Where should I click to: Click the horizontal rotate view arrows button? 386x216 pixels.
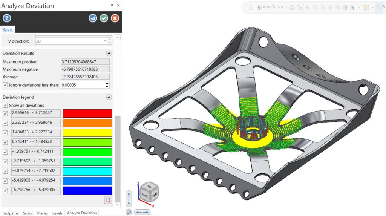click(x=142, y=212)
